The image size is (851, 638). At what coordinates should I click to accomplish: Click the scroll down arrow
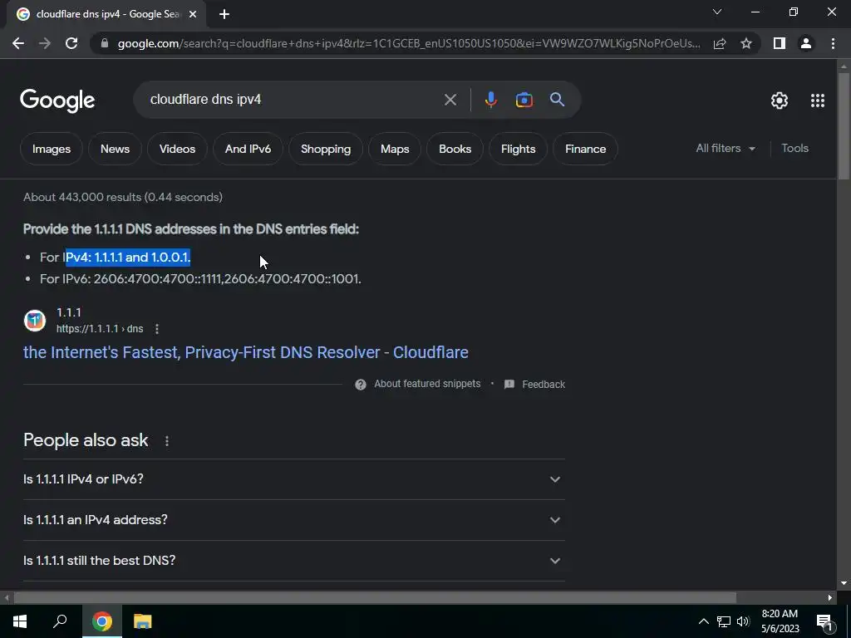(x=844, y=583)
